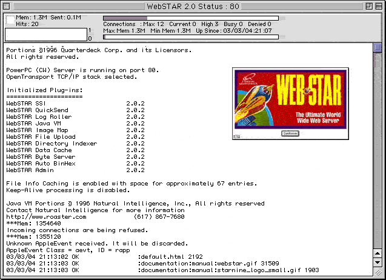Click the 'WebSTAR 2.0 Status : 80' title

pyautogui.click(x=193, y=6)
